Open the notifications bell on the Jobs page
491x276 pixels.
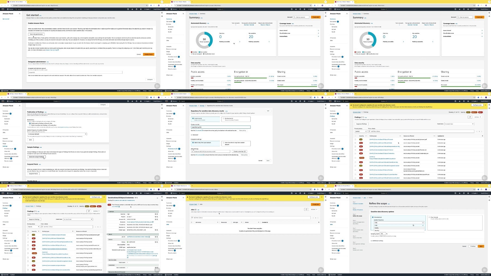[296, 193]
